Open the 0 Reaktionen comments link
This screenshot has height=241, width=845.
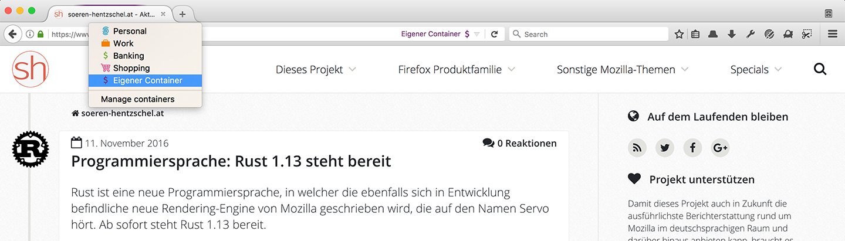coord(519,143)
